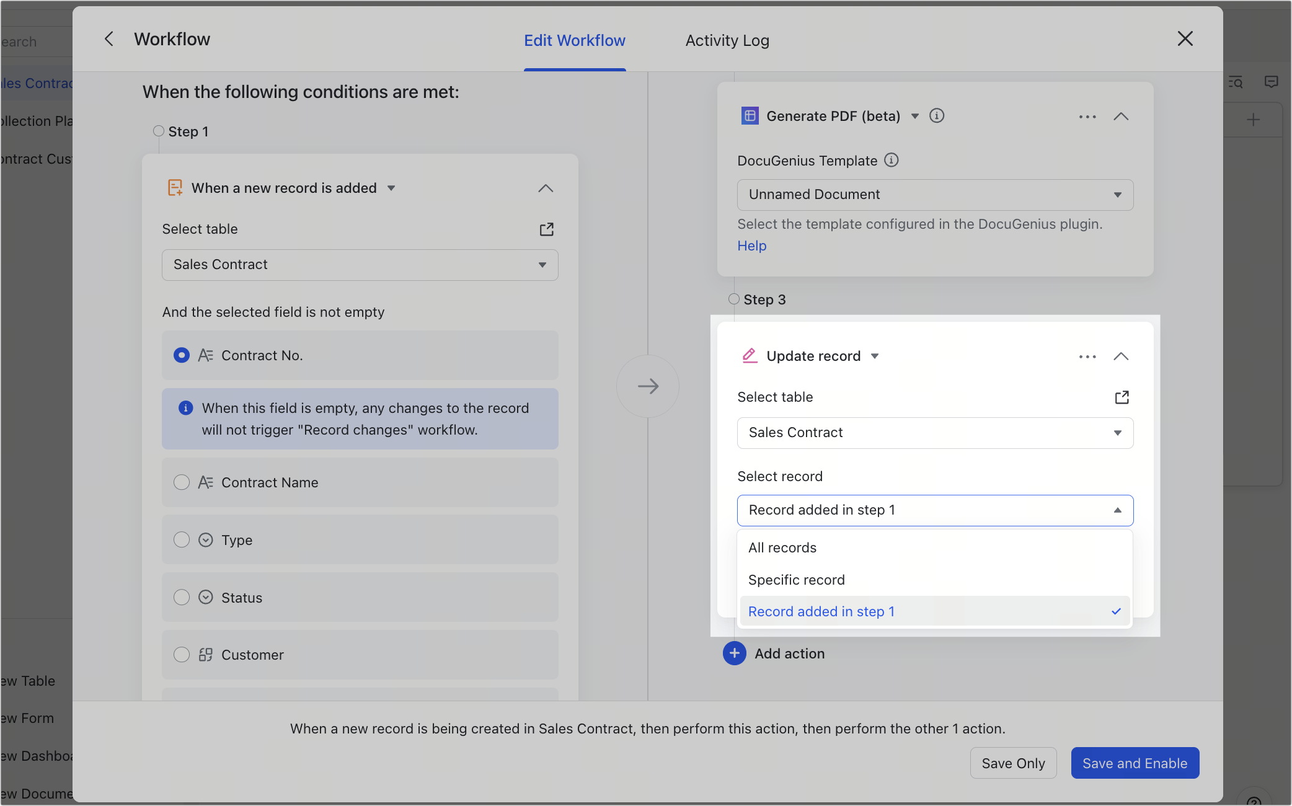Close the Workflow dialog
This screenshot has width=1292, height=806.
click(x=1185, y=38)
